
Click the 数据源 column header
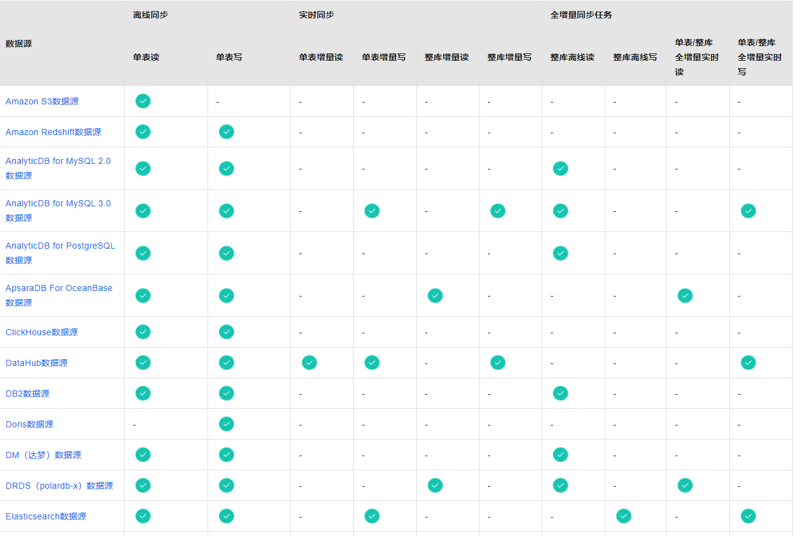click(19, 44)
